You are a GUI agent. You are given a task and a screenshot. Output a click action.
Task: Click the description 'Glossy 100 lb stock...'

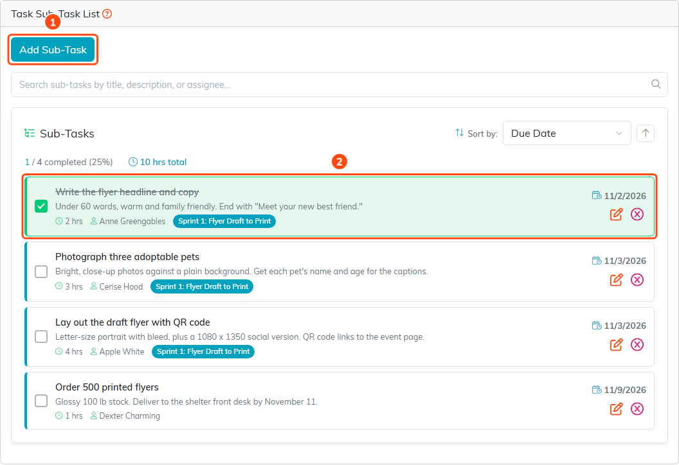(x=186, y=401)
